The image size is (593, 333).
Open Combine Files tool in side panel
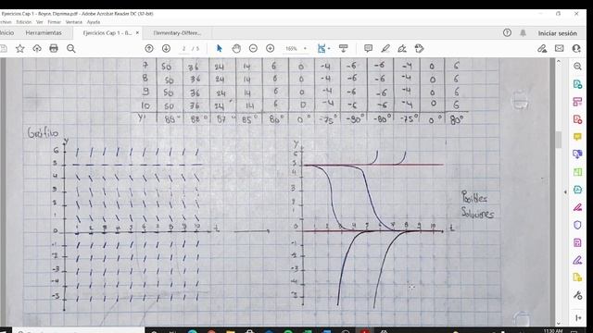click(x=577, y=154)
